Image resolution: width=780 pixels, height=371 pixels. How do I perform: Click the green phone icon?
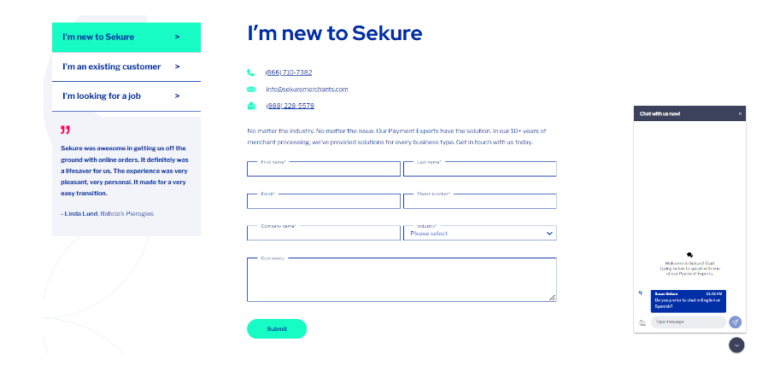250,72
